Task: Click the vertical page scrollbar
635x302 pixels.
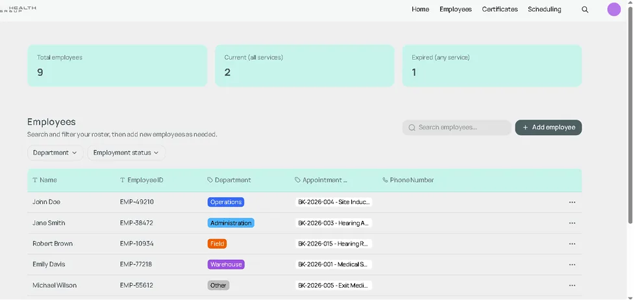Action: tap(630, 114)
